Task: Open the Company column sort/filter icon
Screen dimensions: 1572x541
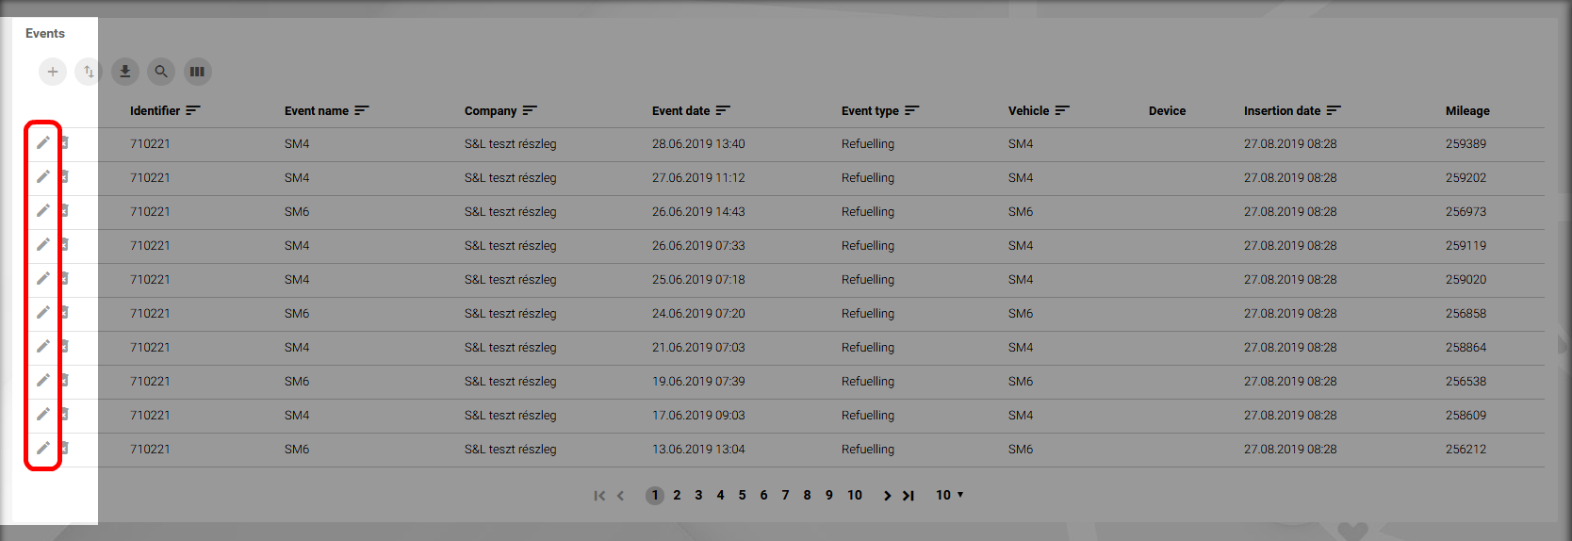Action: 530,110
